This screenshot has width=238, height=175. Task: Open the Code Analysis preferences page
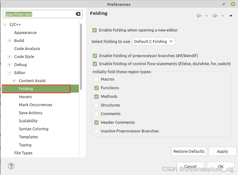(27, 48)
